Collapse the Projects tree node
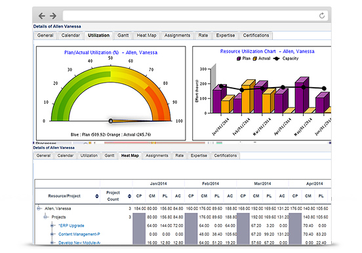Viewport: 362px width, 253px height. (45, 217)
